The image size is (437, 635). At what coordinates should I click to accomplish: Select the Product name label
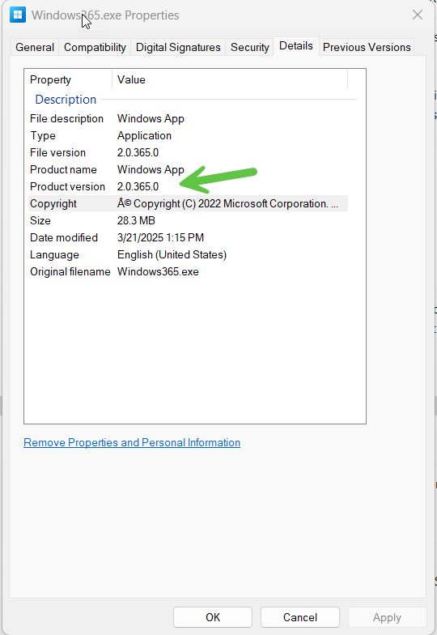(63, 170)
